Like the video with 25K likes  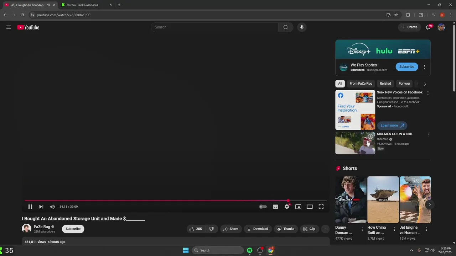[x=196, y=229]
